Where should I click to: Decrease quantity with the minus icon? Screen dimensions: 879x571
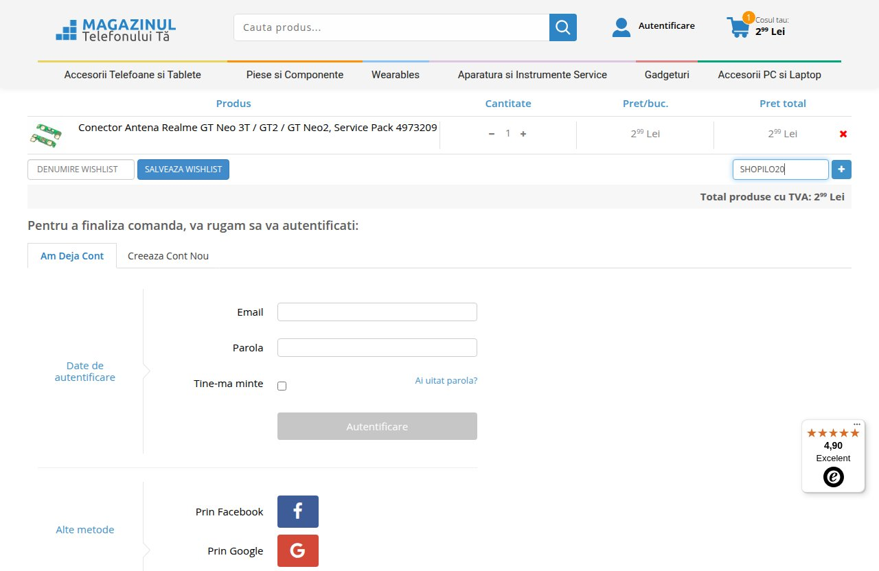(x=492, y=134)
